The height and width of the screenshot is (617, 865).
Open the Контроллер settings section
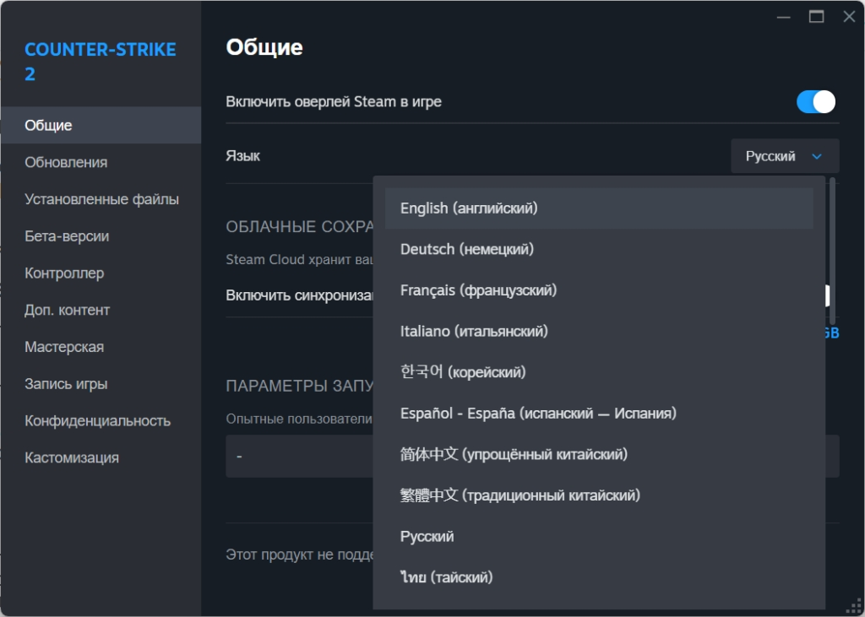(x=64, y=273)
